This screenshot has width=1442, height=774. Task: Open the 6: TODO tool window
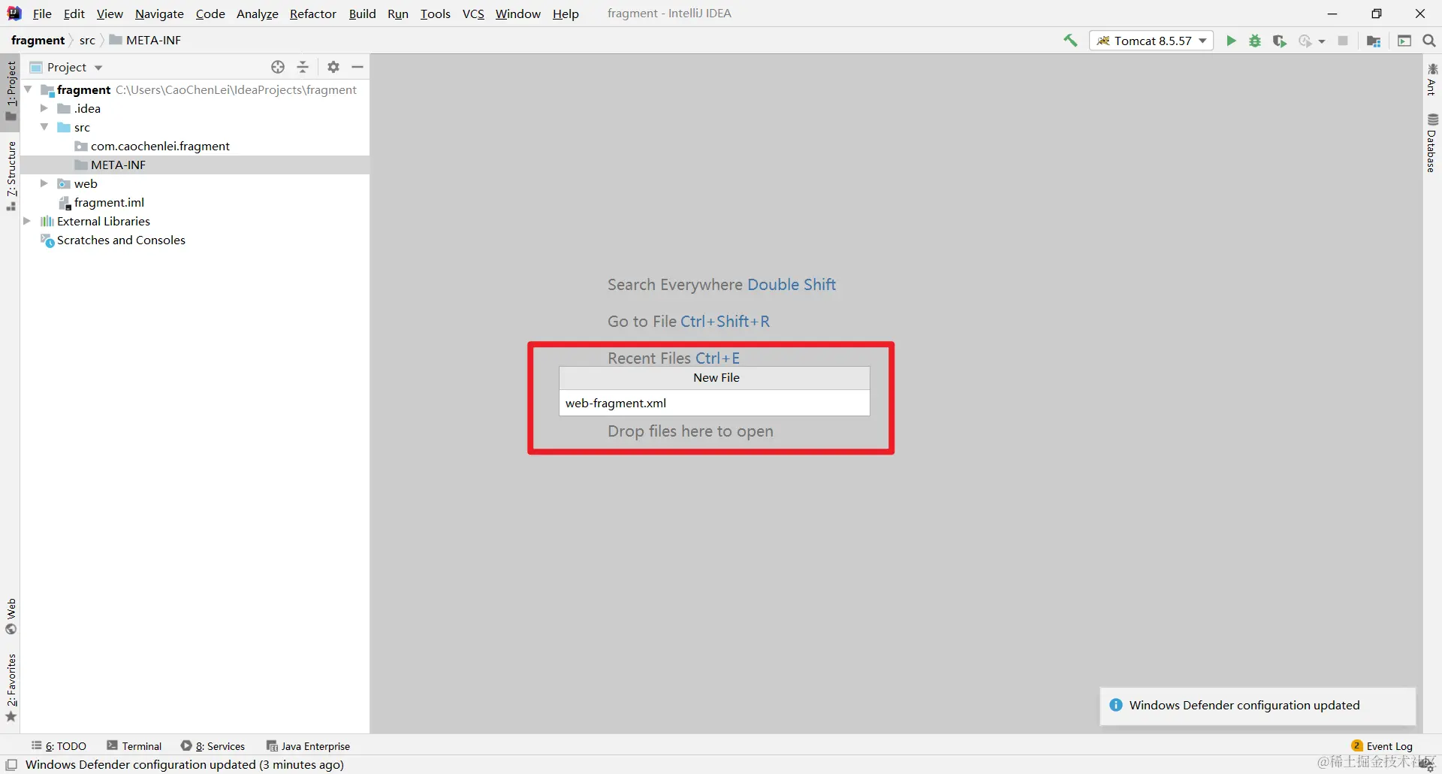[x=59, y=746]
